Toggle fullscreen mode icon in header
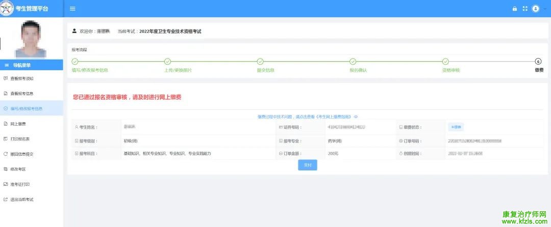The height and width of the screenshot is (227, 551). pos(524,9)
